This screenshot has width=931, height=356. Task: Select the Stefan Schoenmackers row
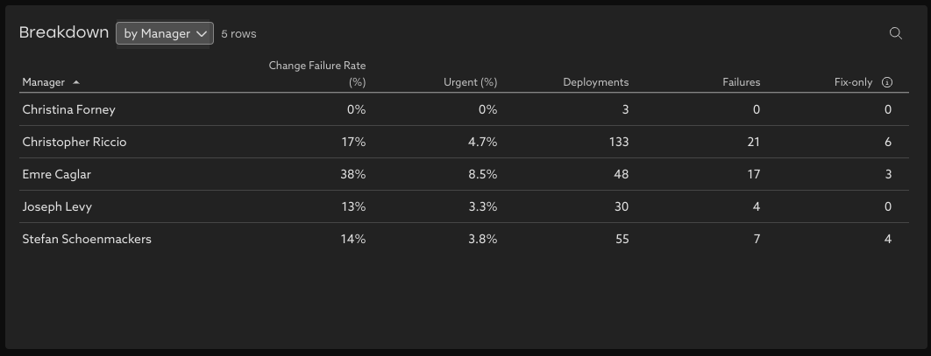(x=87, y=239)
